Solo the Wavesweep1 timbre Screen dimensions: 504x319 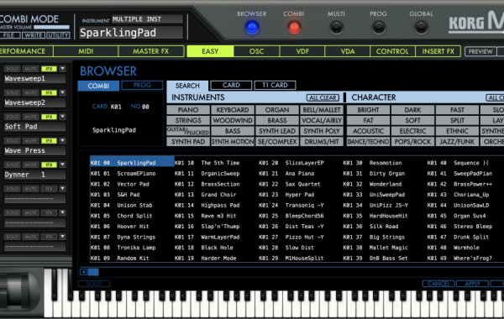pyautogui.click(x=13, y=69)
